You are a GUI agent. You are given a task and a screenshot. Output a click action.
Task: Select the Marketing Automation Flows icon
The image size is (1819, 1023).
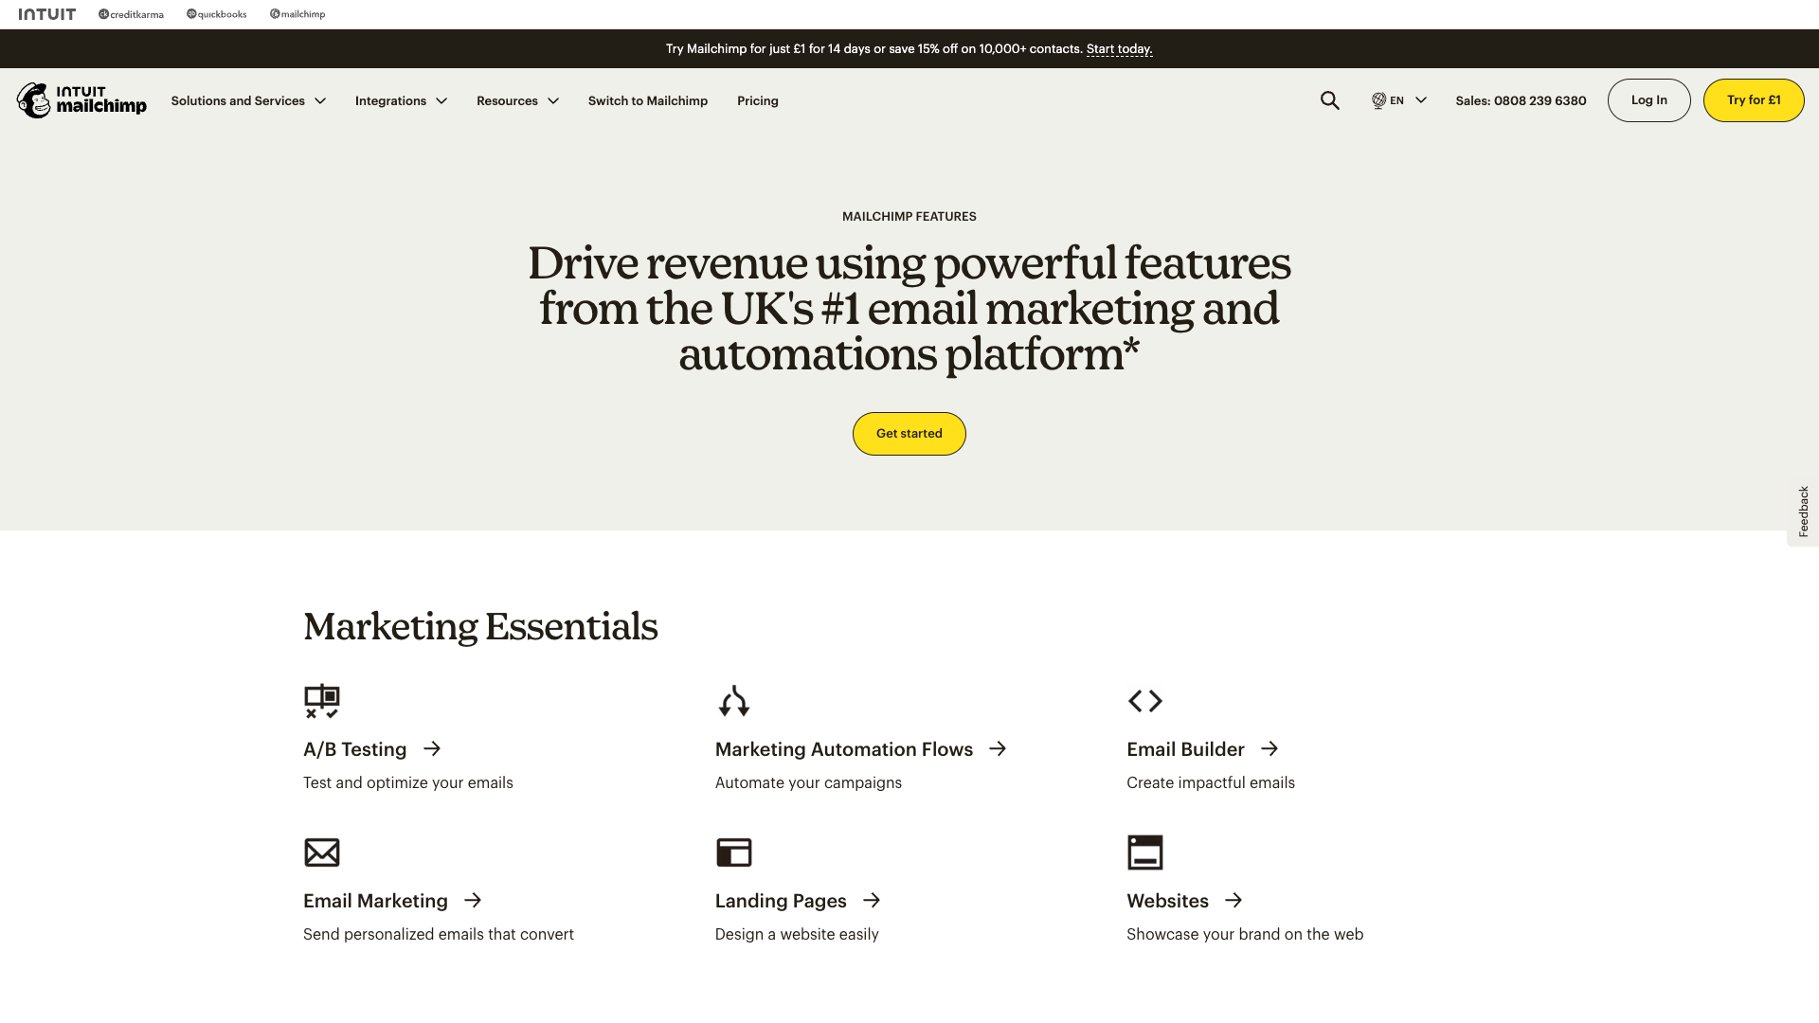(x=733, y=701)
